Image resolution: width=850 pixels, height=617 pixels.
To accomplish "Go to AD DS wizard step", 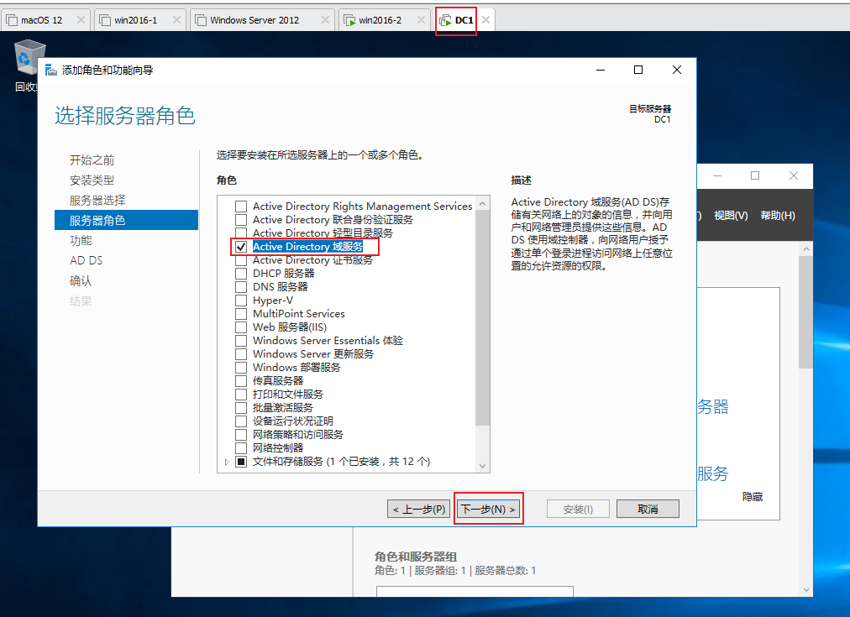I will [87, 260].
